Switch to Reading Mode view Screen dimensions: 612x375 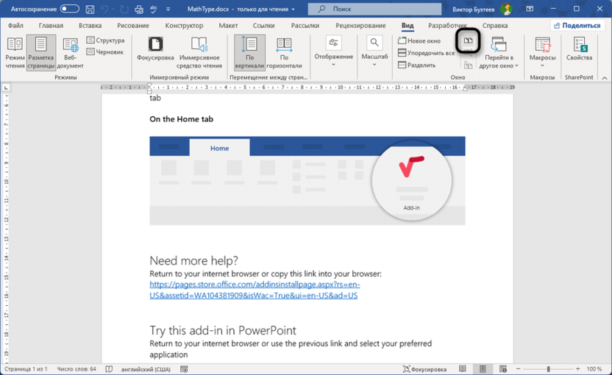click(x=15, y=51)
